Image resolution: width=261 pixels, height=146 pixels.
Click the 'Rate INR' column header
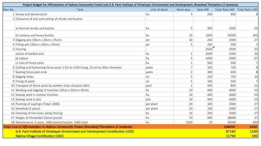point(203,10)
